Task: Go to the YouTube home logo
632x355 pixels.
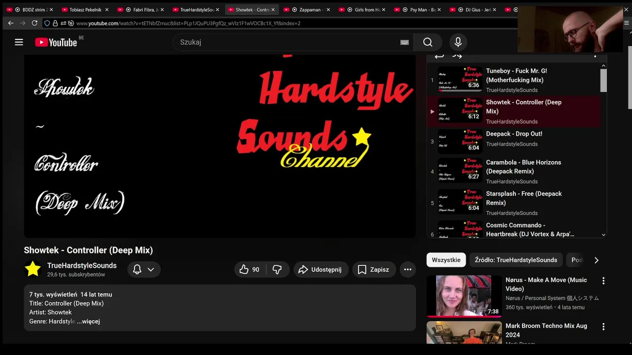Action: coord(56,42)
